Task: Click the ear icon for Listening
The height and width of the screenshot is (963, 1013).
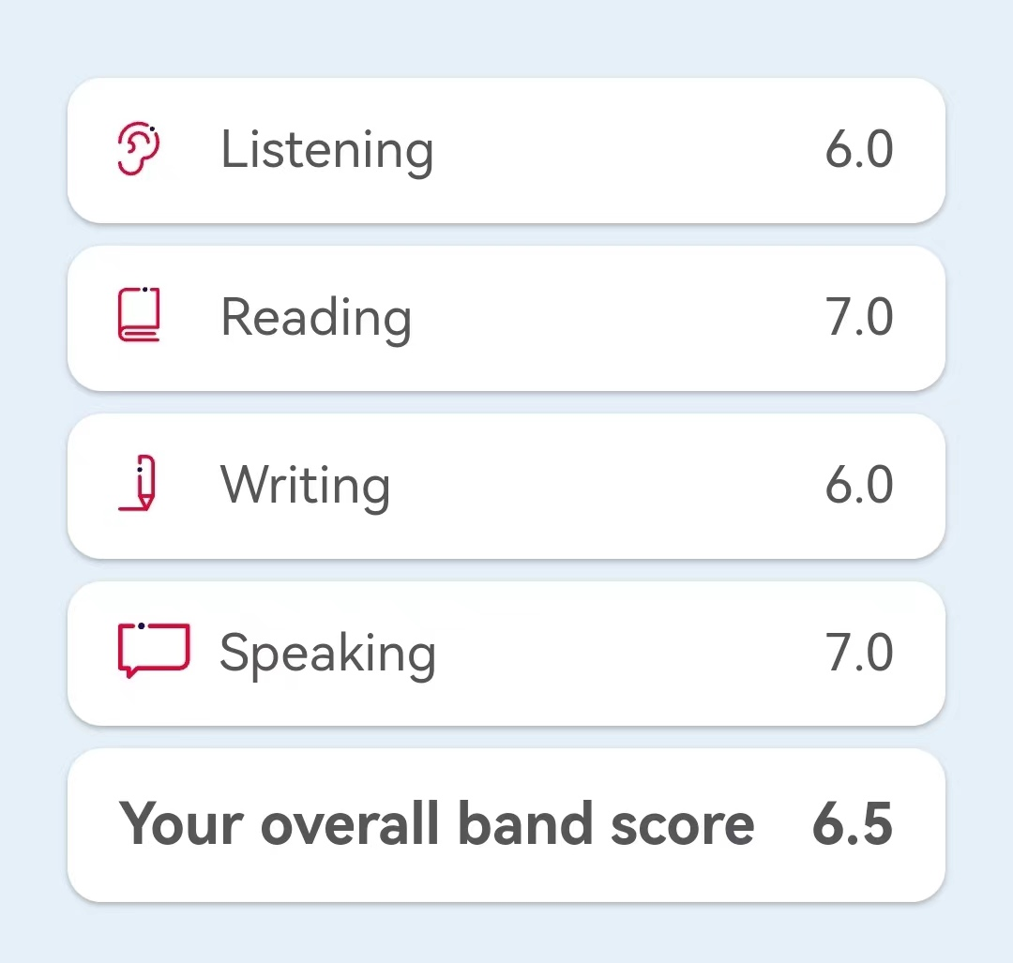Action: click(x=138, y=148)
